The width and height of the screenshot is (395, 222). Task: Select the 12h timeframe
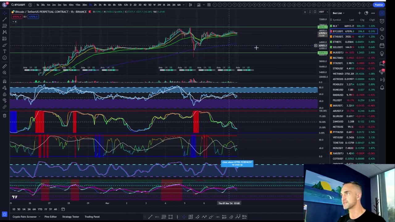(126, 5)
